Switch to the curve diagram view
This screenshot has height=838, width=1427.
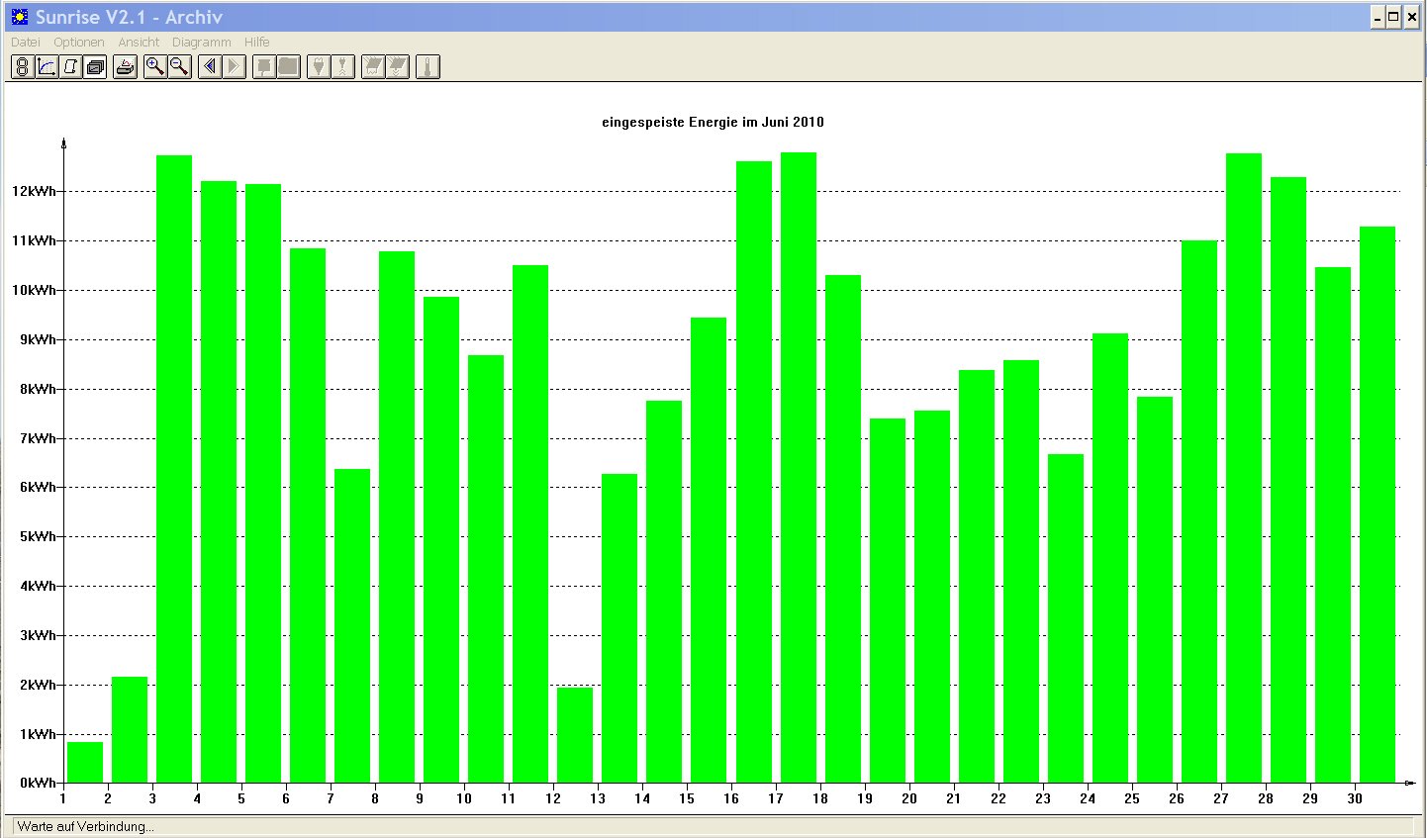(x=47, y=66)
